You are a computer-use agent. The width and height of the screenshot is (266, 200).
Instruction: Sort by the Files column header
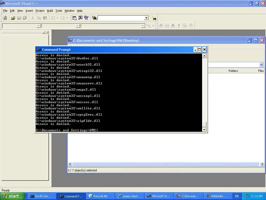click(251, 71)
